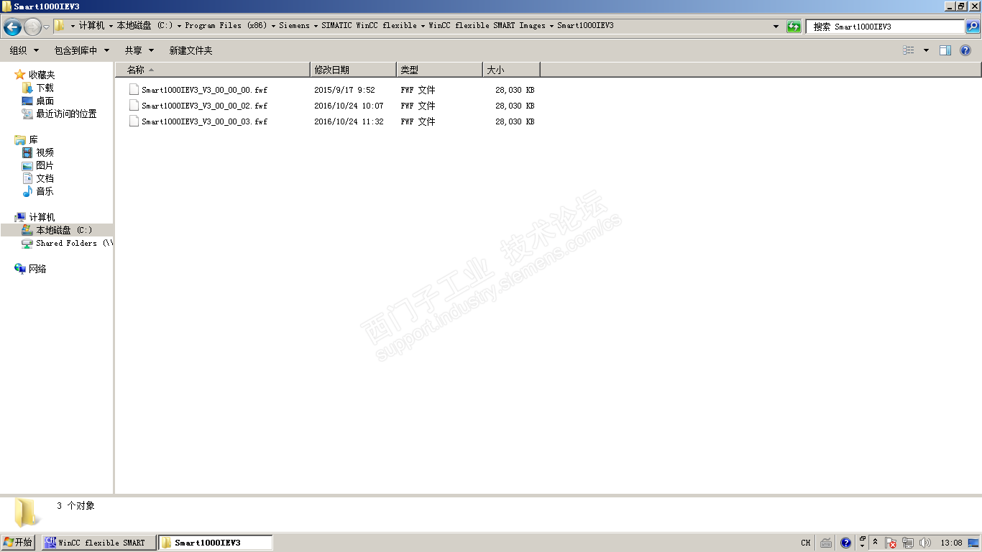Open Action Center flag tray icon
This screenshot has width=982, height=552.
point(891,543)
